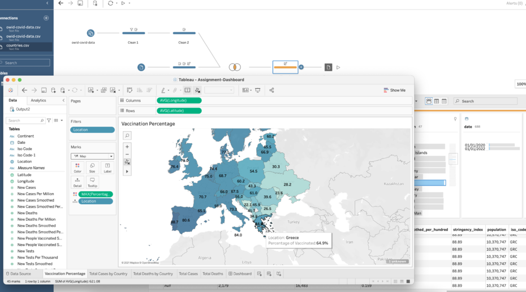The image size is (526, 292).
Task: Collapse the Data pane with chevron
Action: tap(63, 100)
